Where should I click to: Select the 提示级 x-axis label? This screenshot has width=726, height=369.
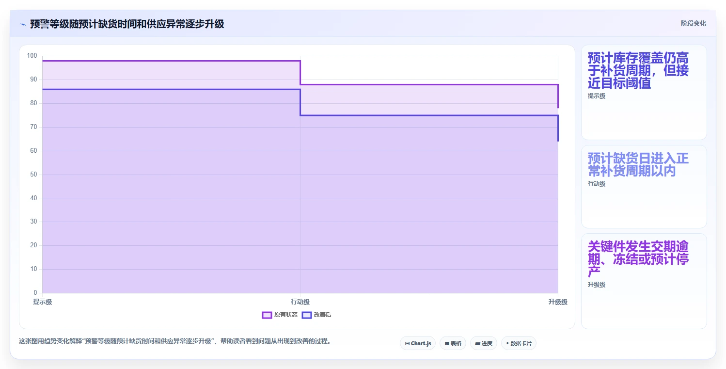[42, 302]
